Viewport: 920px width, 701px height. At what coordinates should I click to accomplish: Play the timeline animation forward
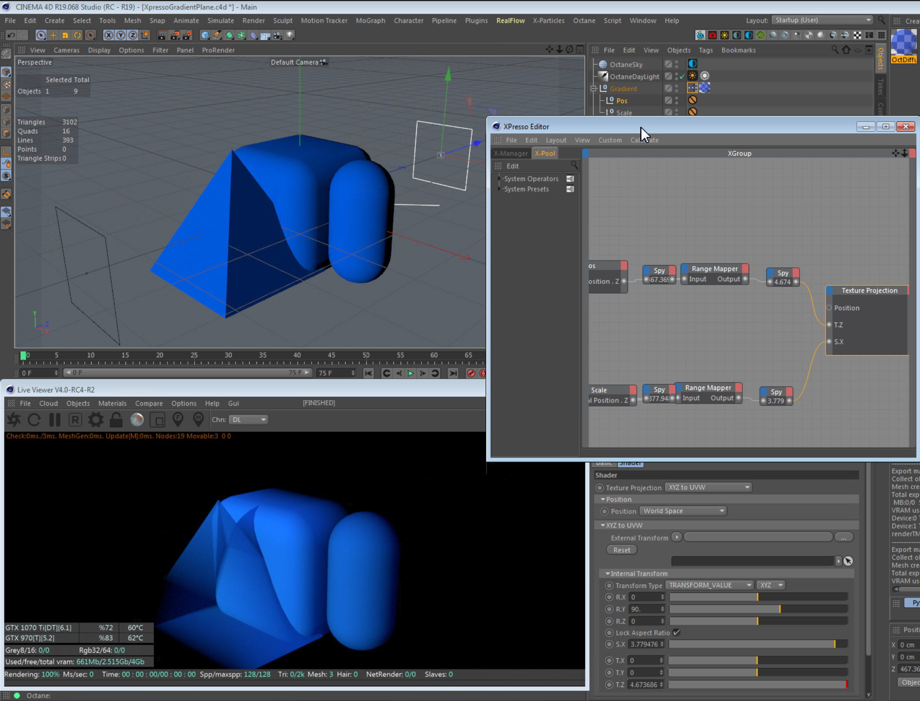(x=410, y=373)
